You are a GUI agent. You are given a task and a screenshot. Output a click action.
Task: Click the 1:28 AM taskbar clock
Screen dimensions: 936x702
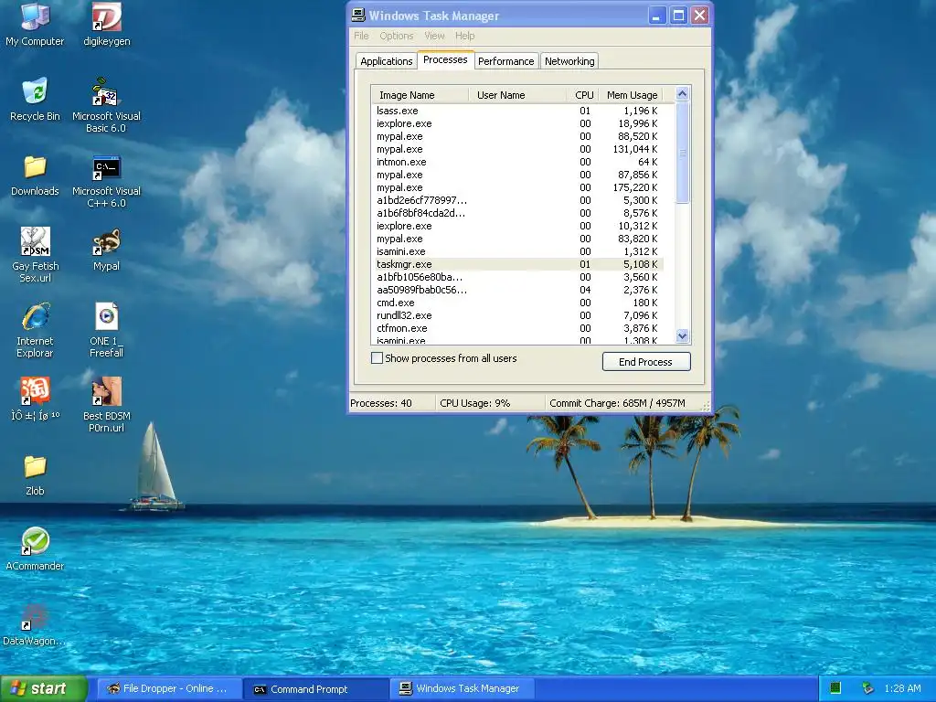click(902, 688)
